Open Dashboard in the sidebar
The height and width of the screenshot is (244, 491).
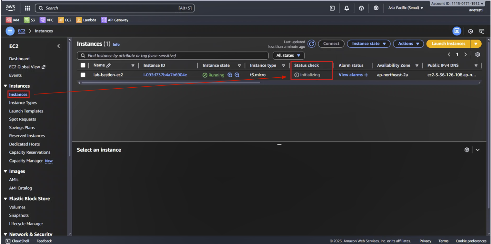tap(19, 59)
